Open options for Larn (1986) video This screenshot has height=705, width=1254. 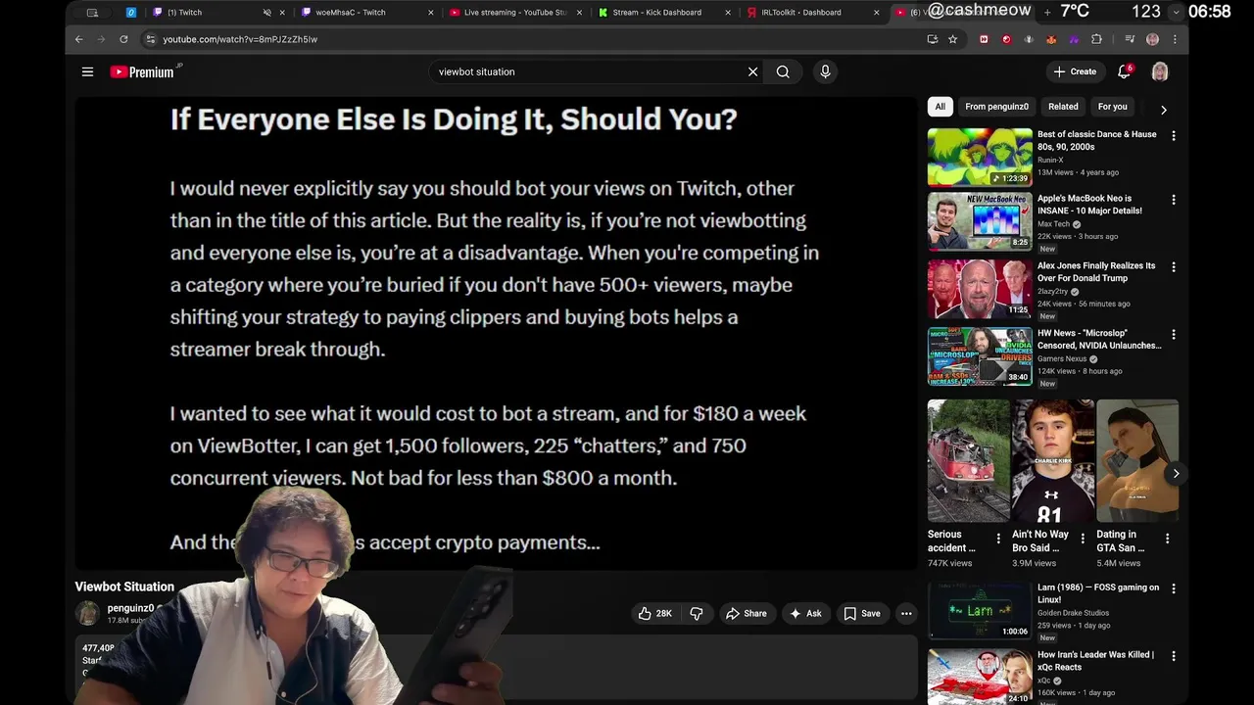1174,588
